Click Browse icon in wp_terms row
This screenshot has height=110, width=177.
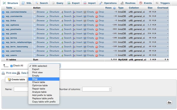click(35, 38)
